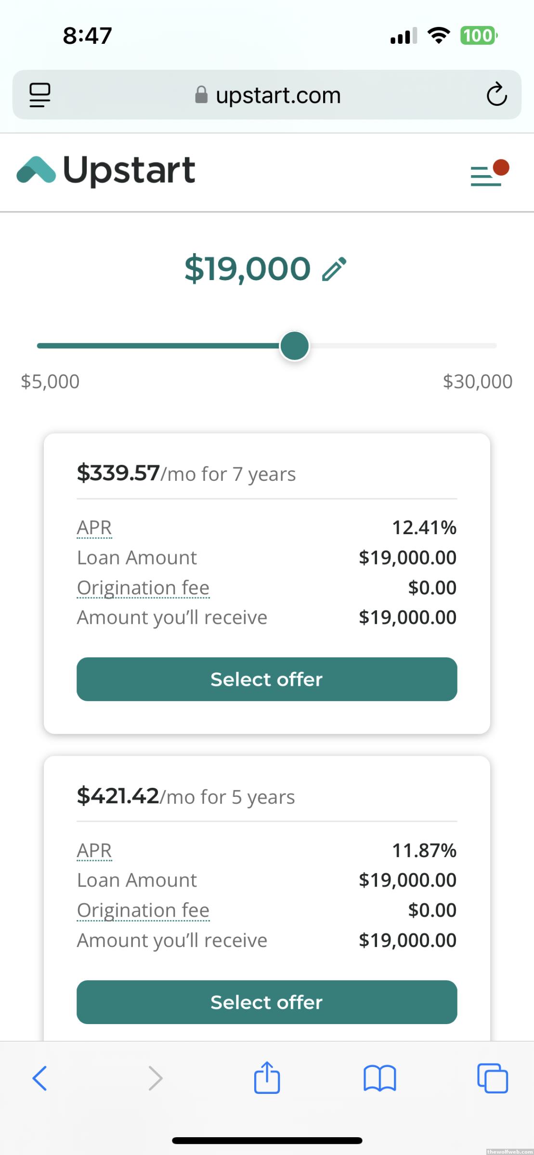Screen dimensions: 534x1155
Task: Tap Origination fee link in 7-year offer
Action: click(x=143, y=588)
